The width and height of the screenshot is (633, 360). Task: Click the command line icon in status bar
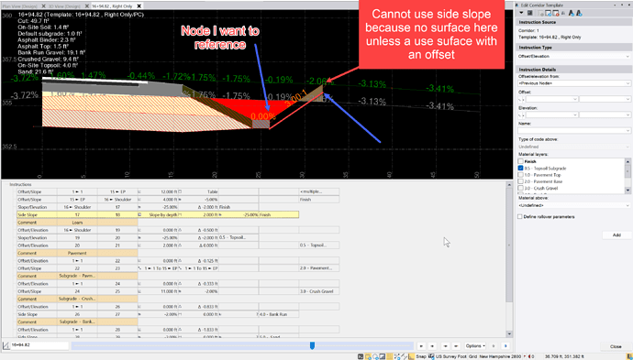point(361,356)
